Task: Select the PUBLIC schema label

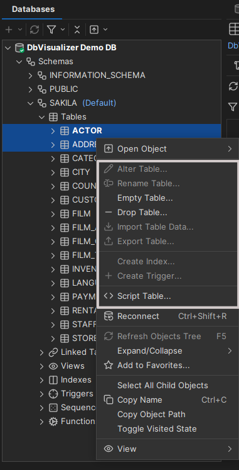Action: 63,89
